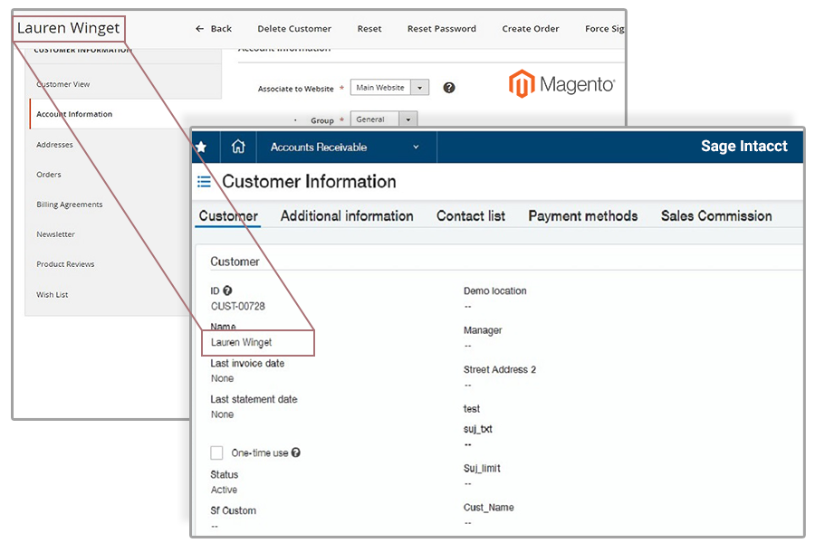Click Delete Customer button
The image size is (815, 543).
tap(294, 29)
